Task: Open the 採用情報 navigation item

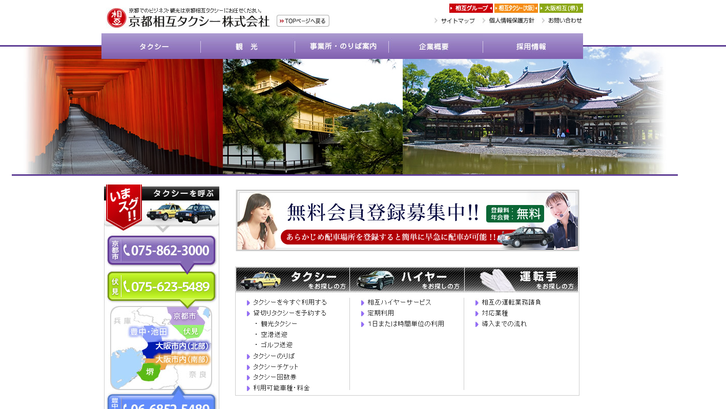Action: [531, 47]
